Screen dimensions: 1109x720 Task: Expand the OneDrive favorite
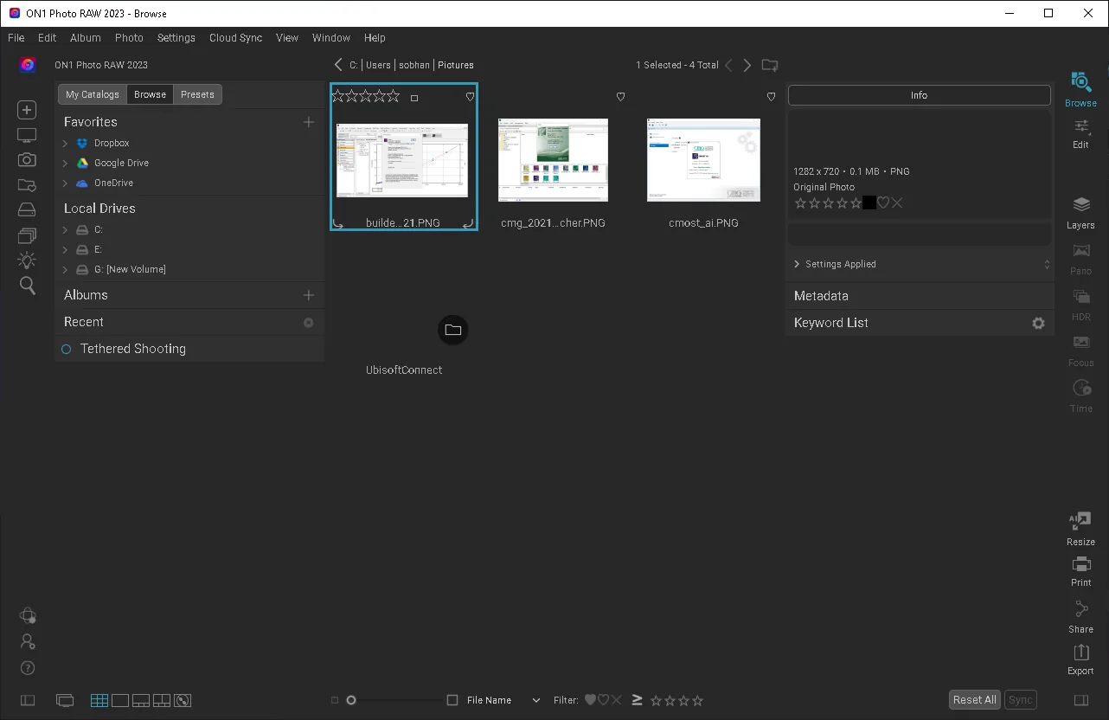[x=65, y=183]
